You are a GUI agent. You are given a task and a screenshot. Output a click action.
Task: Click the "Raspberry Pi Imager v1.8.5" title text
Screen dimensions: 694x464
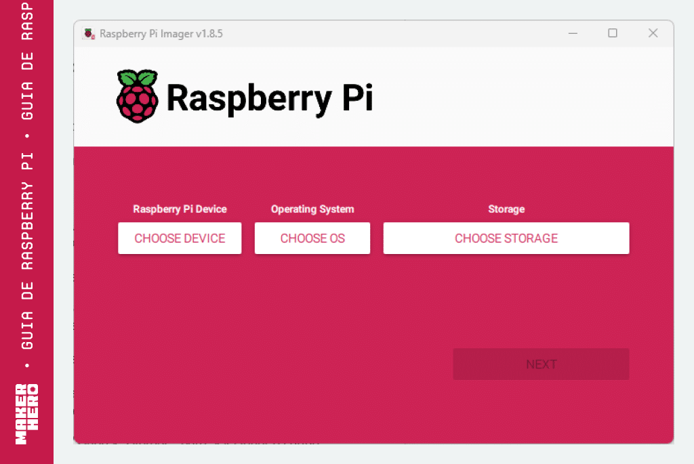click(x=161, y=34)
